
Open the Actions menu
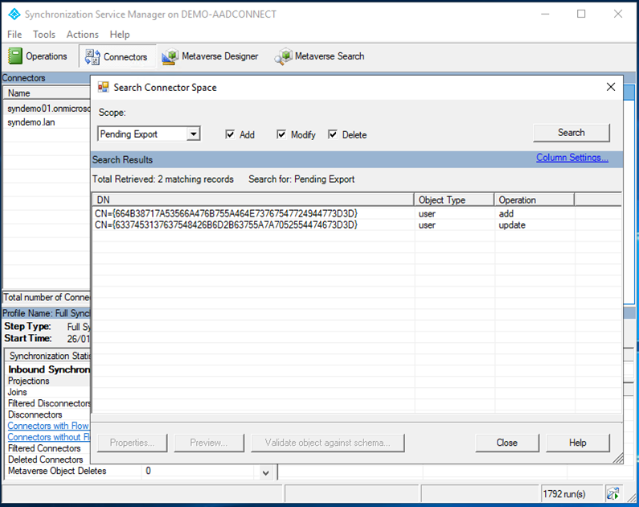pyautogui.click(x=82, y=35)
